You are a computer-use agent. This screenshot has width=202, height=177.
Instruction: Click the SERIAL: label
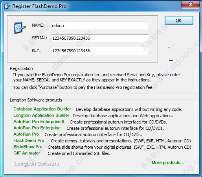pos(40,38)
